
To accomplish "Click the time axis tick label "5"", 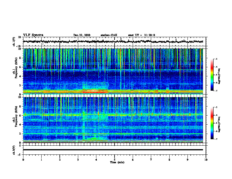I will 115,160.
